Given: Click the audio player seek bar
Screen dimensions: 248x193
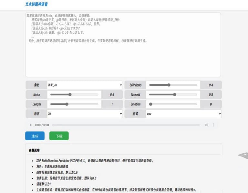Looking at the screenshot, I should [126, 125].
